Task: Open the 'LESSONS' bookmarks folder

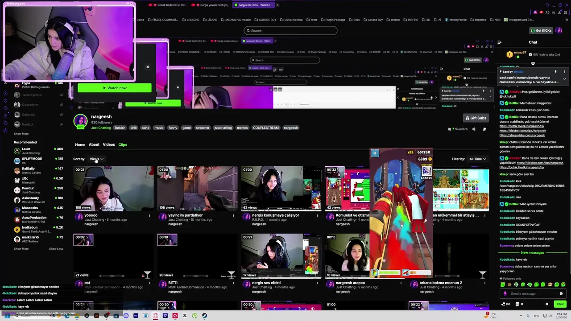Action: tap(190, 20)
